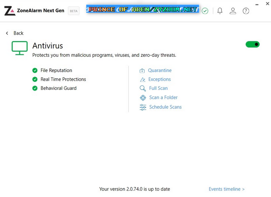Minimize the ZoneAlarm window
The height and width of the screenshot is (197, 271).
257,4
